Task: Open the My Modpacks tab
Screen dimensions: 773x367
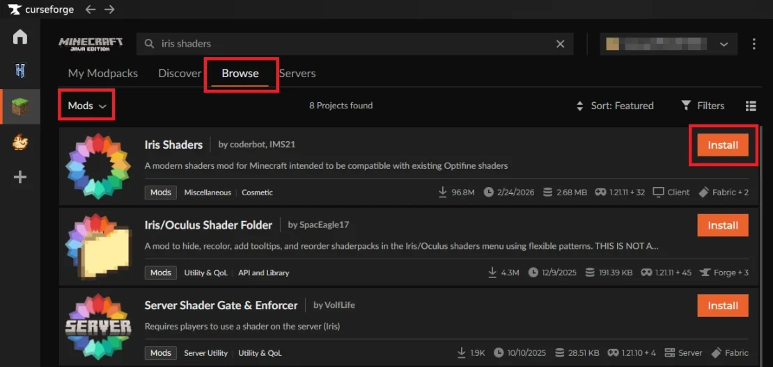Action: pyautogui.click(x=102, y=73)
